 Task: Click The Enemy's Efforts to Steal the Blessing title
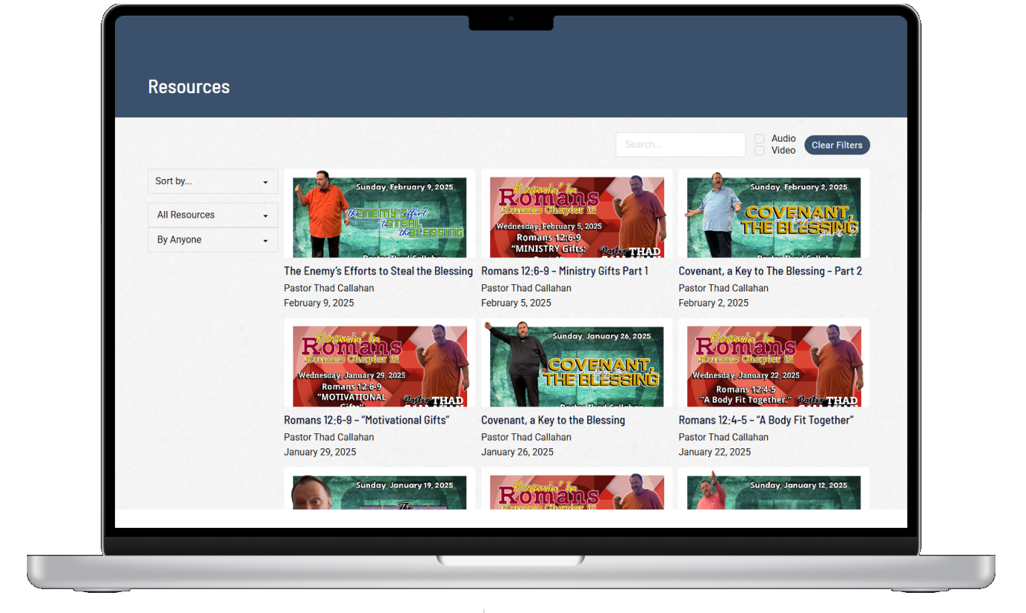378,271
